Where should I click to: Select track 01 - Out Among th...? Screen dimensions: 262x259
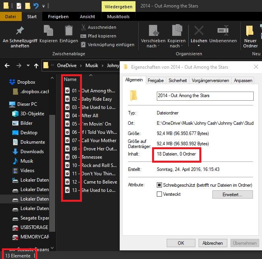[90, 91]
